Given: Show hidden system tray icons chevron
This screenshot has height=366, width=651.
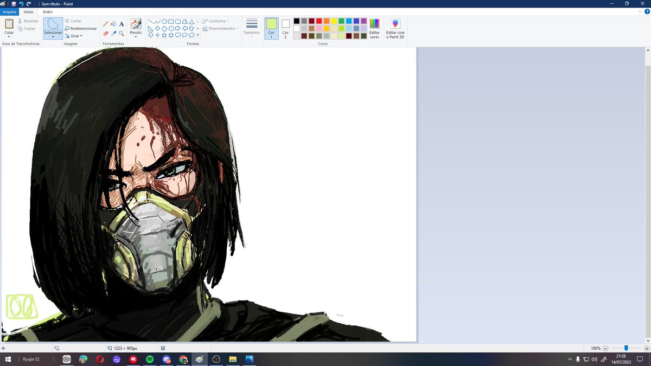Looking at the screenshot, I should 570,359.
